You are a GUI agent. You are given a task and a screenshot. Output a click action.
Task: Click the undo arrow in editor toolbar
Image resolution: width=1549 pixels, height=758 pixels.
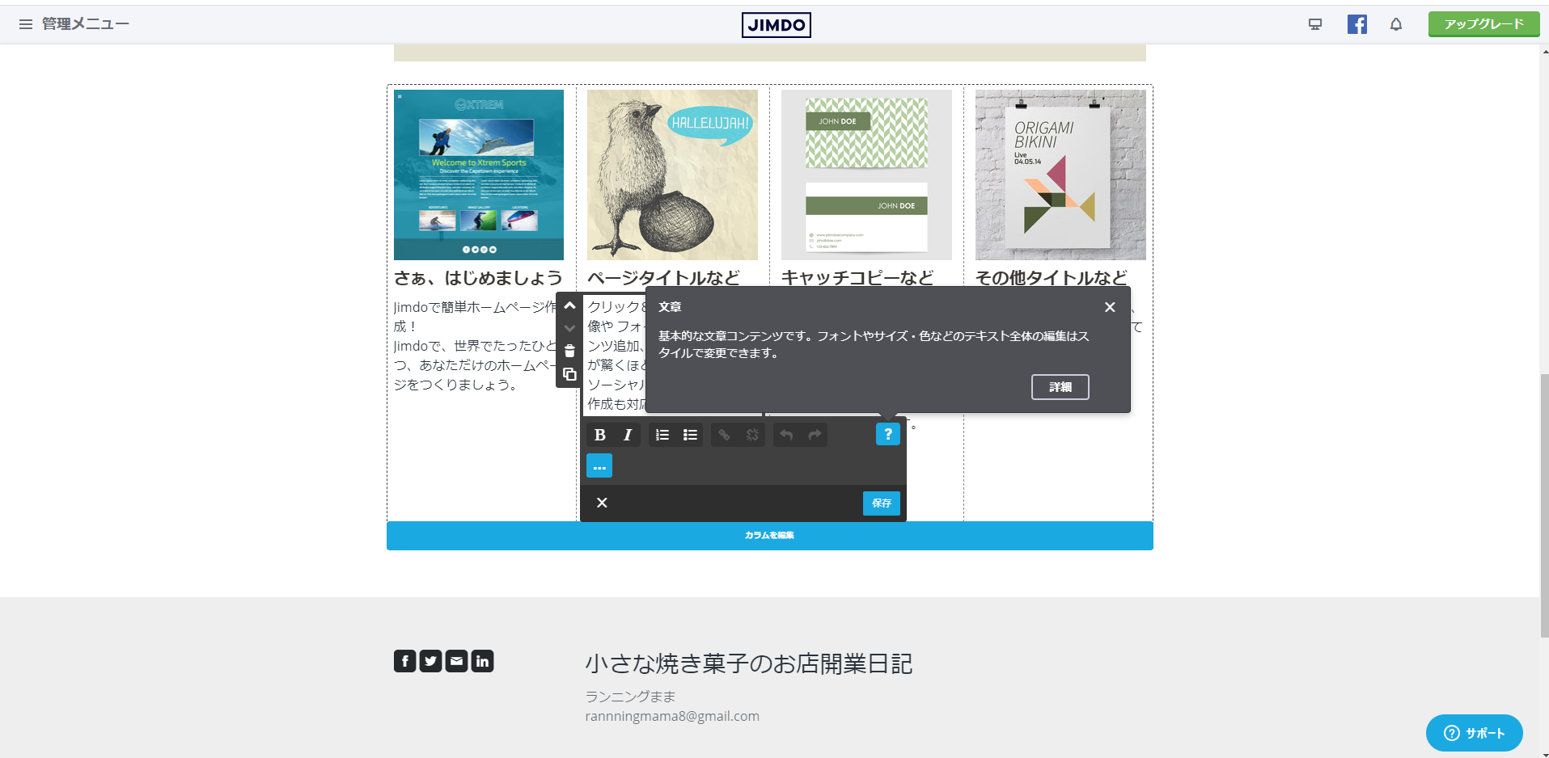point(786,435)
